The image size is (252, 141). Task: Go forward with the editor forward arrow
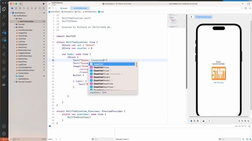56,8
